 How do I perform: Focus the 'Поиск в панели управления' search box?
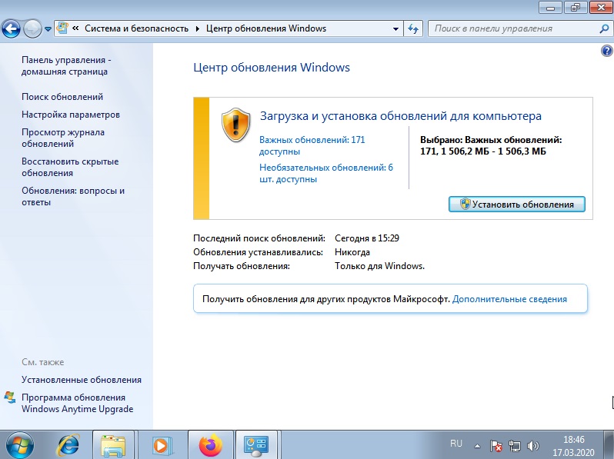click(513, 28)
